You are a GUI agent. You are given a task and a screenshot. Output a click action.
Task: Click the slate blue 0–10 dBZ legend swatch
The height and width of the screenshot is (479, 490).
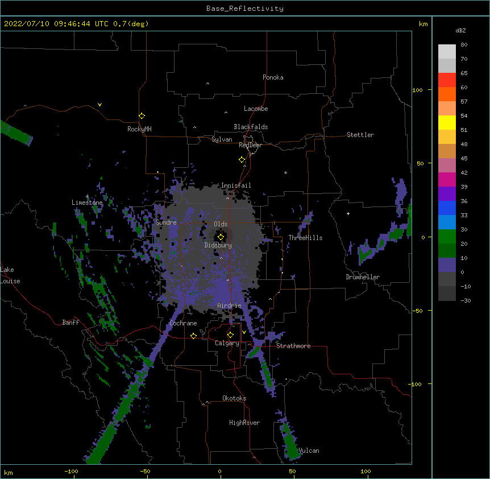pyautogui.click(x=447, y=265)
